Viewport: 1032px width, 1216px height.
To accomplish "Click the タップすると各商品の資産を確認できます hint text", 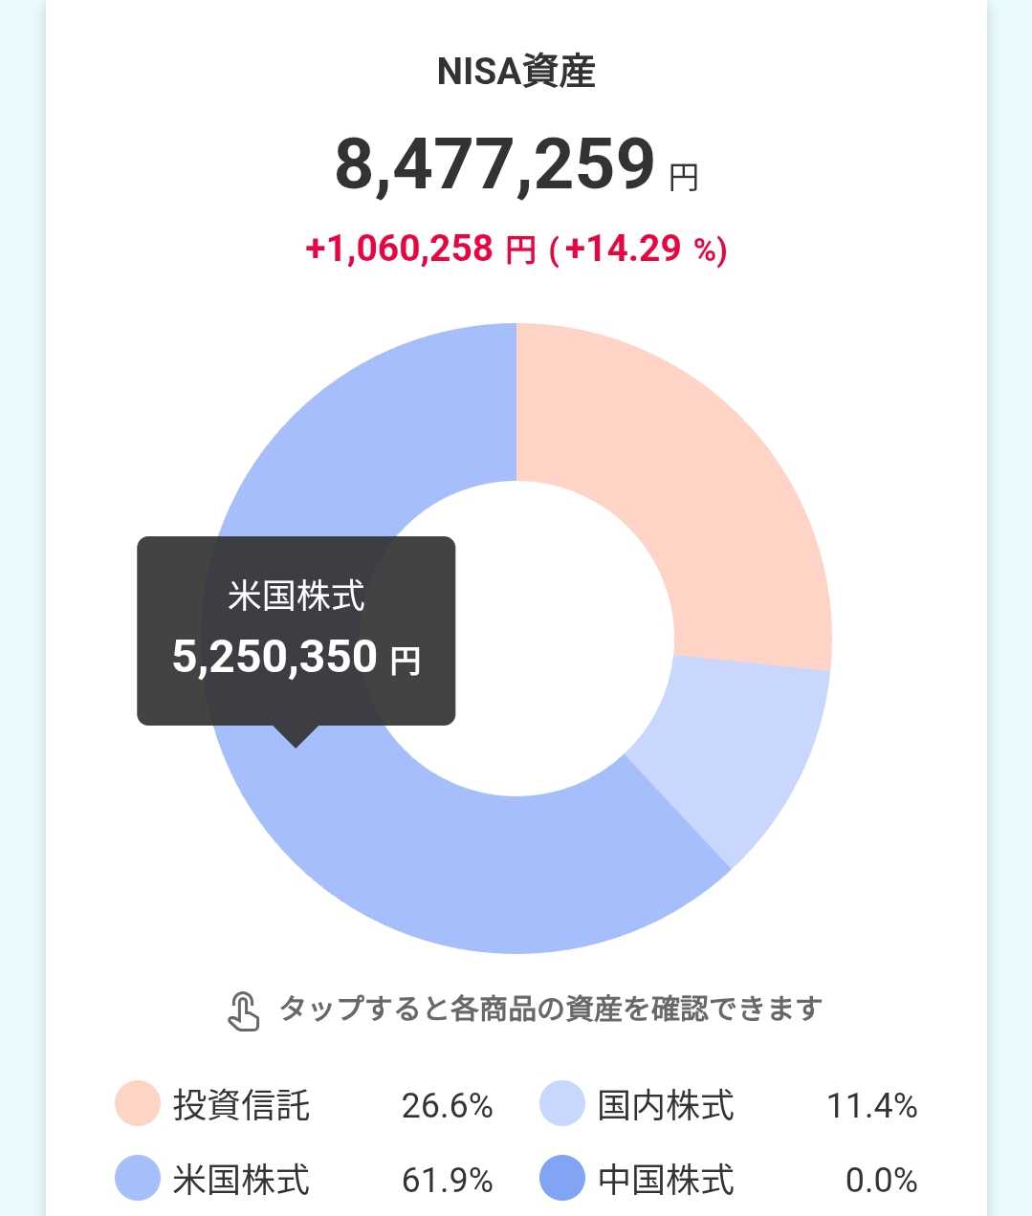I will 550,1009.
